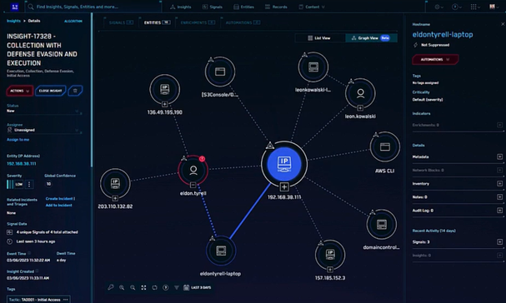
Task: Click the domaincontroller host node icon
Action: 382,224
